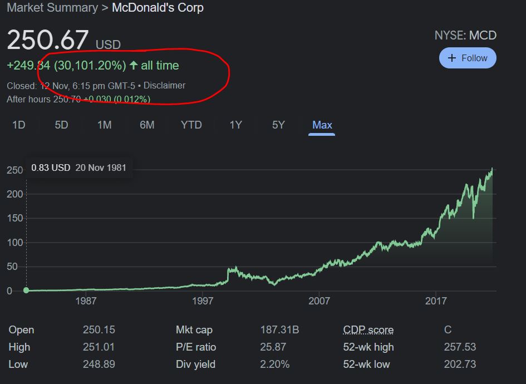Viewport: 526px width, 384px height.
Task: Click the 52-wk high label
Action: point(368,347)
